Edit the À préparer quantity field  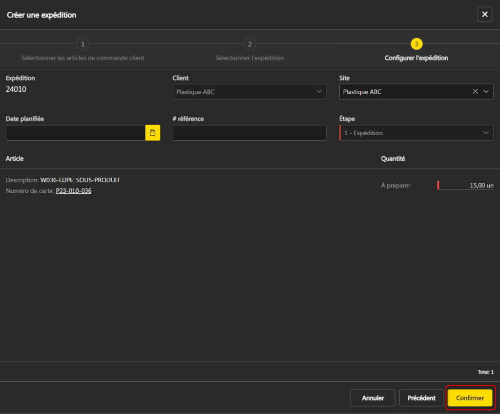466,186
